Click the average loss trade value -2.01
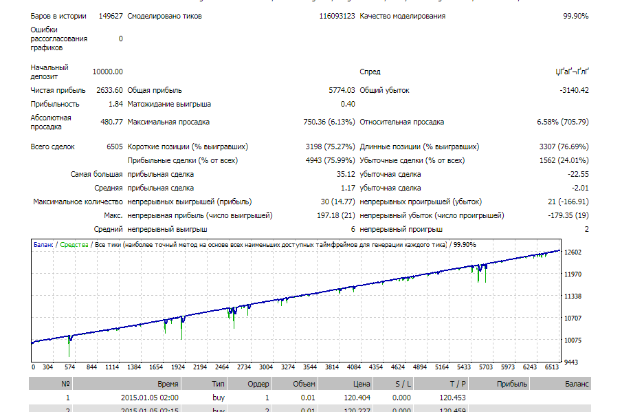644x412 pixels. pyautogui.click(x=580, y=188)
